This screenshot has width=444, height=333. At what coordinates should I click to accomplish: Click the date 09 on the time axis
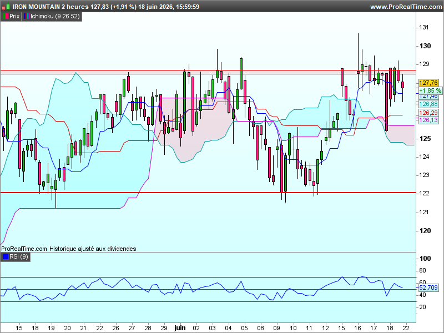(x=276, y=328)
